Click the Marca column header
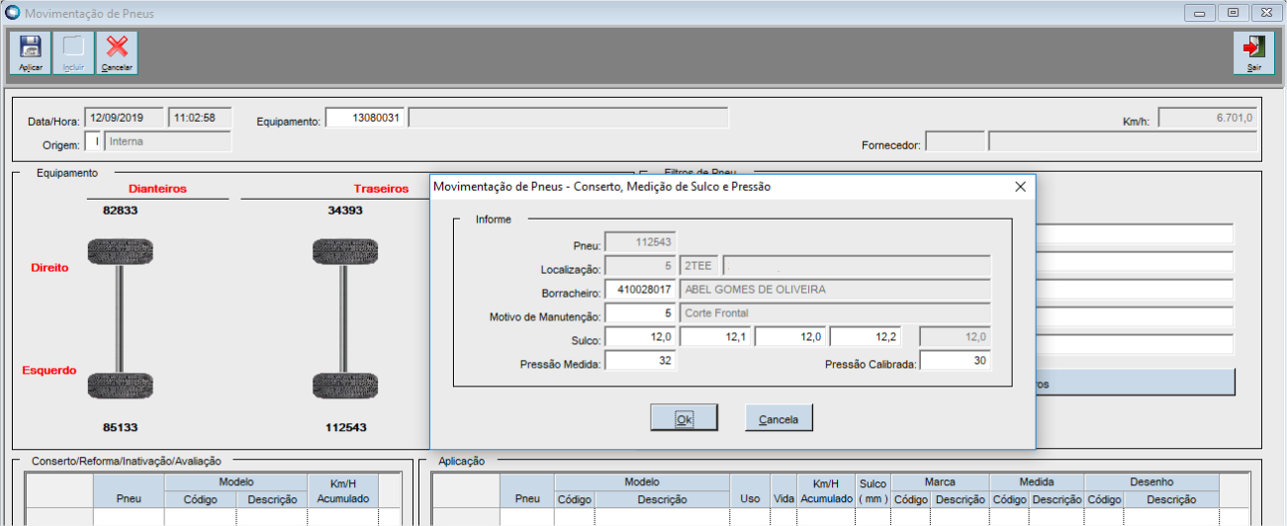The height and width of the screenshot is (526, 1287). point(940,482)
